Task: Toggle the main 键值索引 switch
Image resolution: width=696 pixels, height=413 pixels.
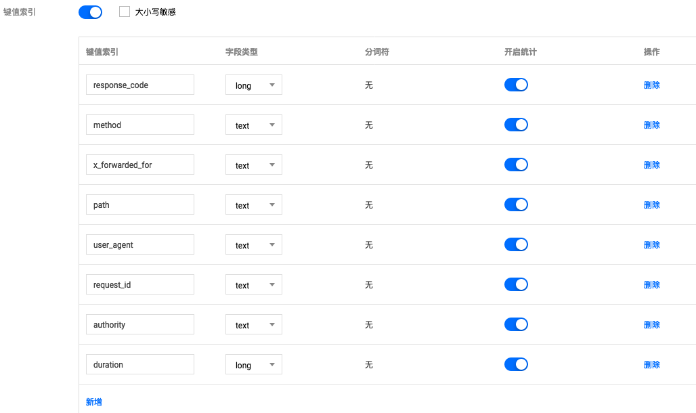Action: click(90, 12)
